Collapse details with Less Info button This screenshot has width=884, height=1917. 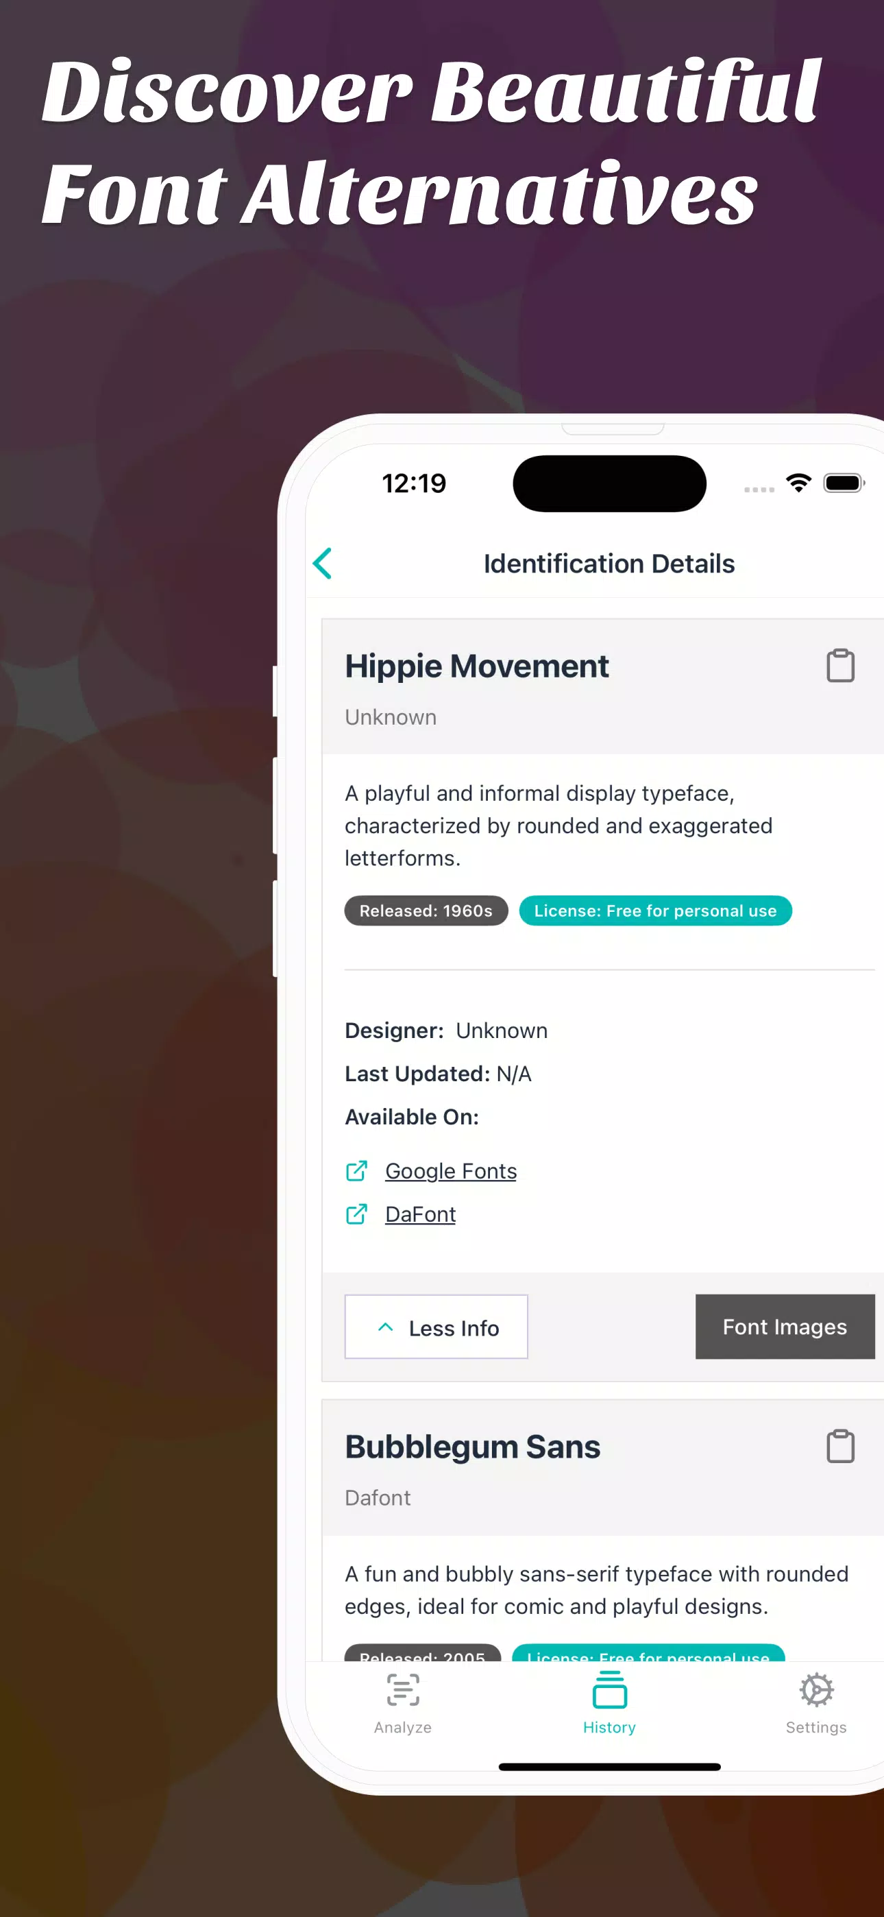[x=437, y=1327]
